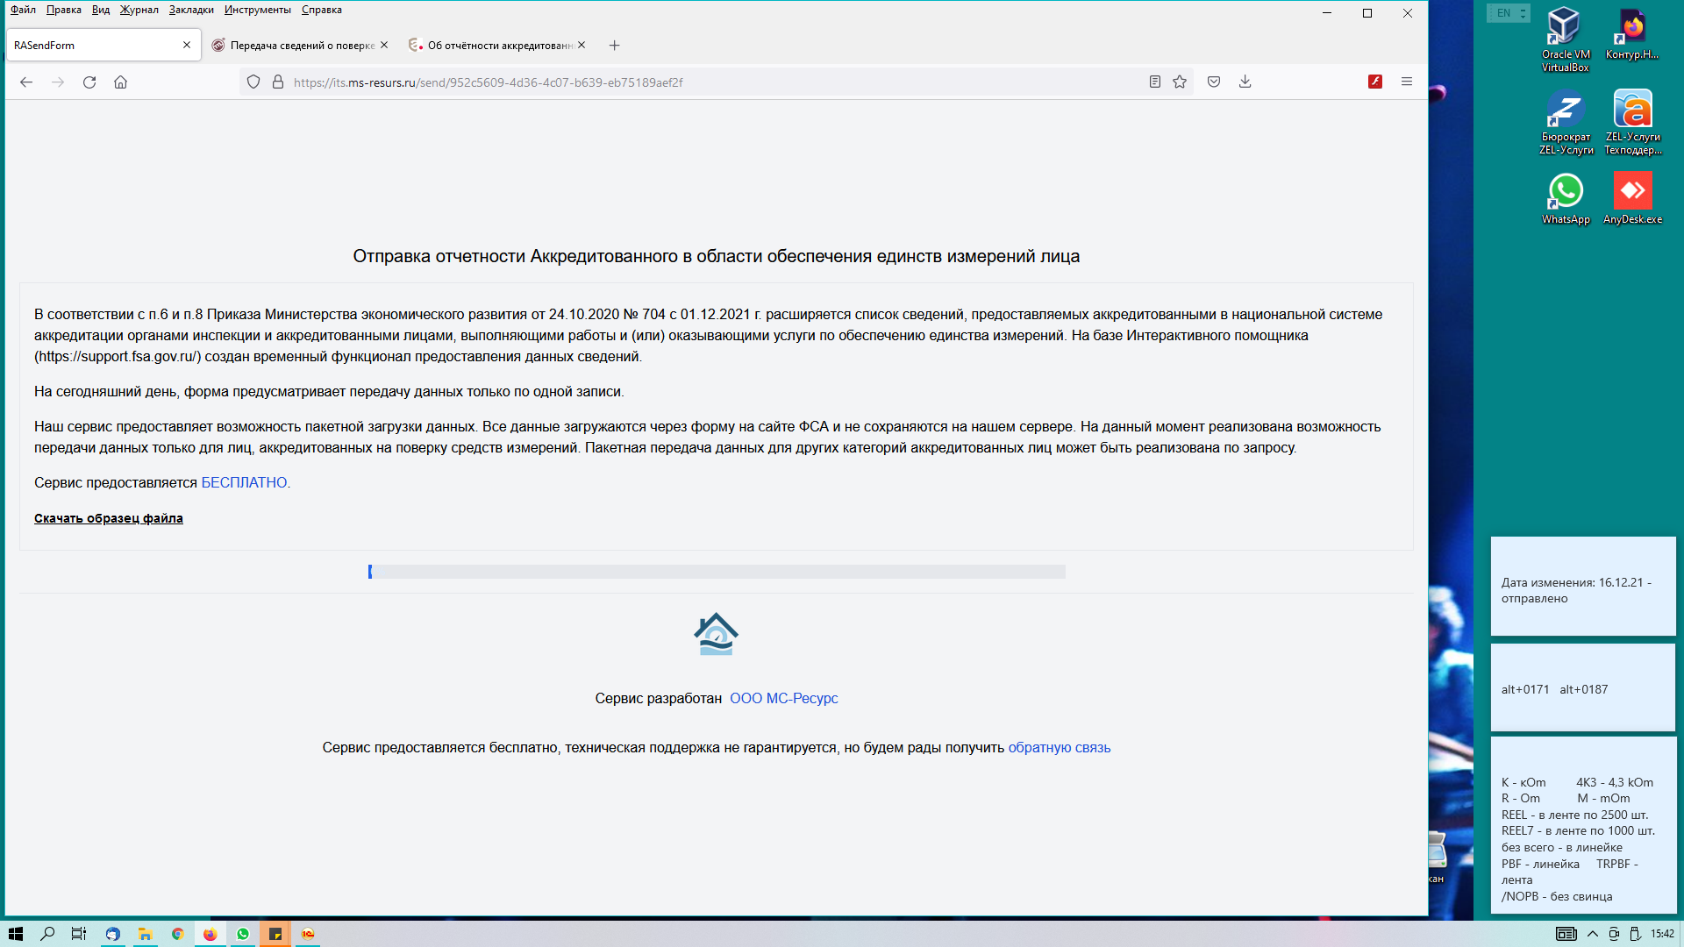This screenshot has width=1684, height=947.
Task: Bookmark this page with the star icon
Action: (x=1180, y=82)
